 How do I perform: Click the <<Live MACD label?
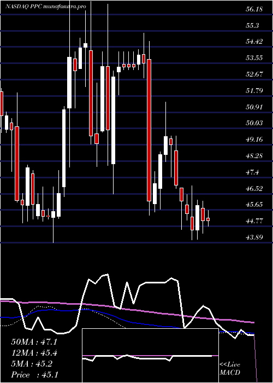230,368
